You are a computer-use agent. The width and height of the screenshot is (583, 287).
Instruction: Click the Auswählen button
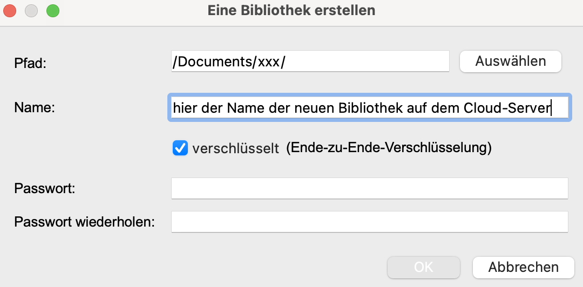pos(510,61)
